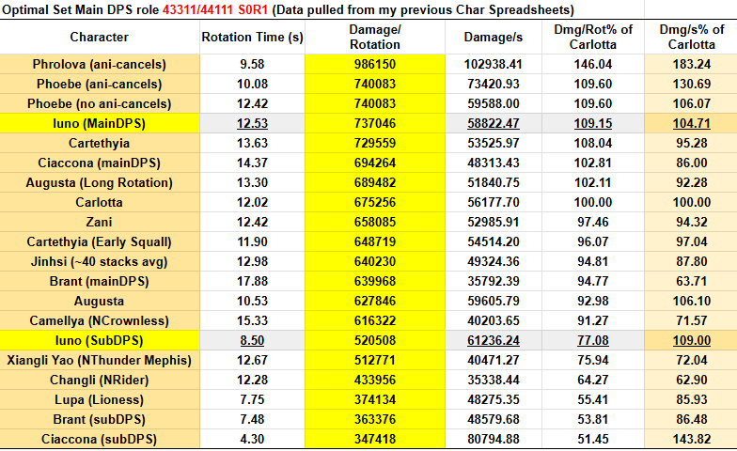This screenshot has height=451, width=737.
Task: Click the Dmg/Rot% value 53.81
Action: tap(592, 419)
